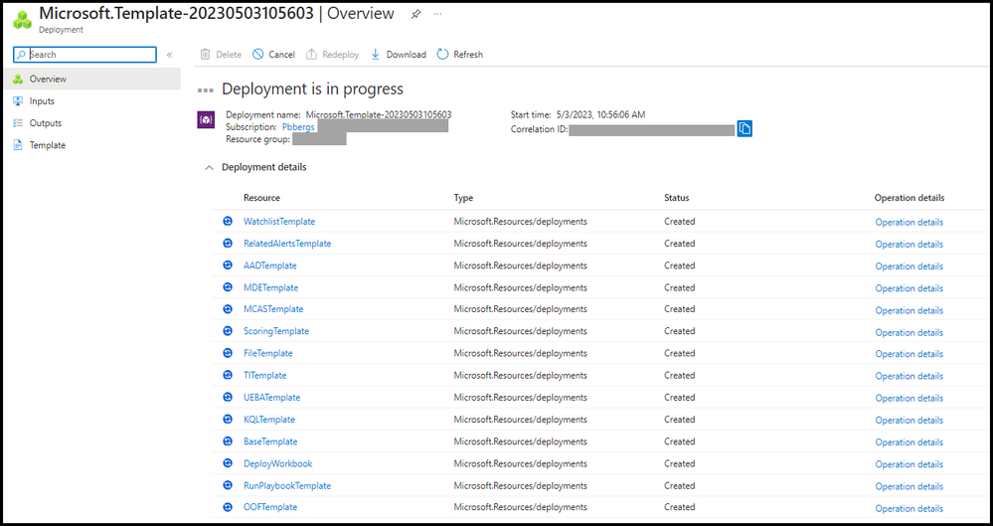The width and height of the screenshot is (993, 526).
Task: Open the BaseTemplate resource link
Action: pos(270,441)
